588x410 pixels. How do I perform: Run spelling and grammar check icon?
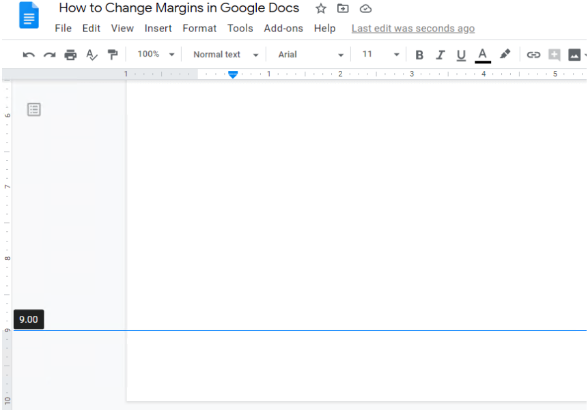(x=92, y=55)
